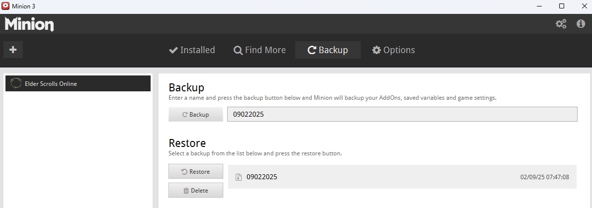Click the Restore section heading
Viewport: 592px width, 208px height.
click(x=187, y=143)
